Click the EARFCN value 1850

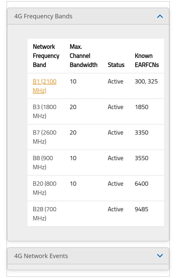[x=142, y=107]
